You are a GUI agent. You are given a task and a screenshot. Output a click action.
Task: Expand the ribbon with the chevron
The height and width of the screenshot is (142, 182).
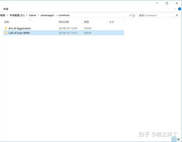pos(175,9)
